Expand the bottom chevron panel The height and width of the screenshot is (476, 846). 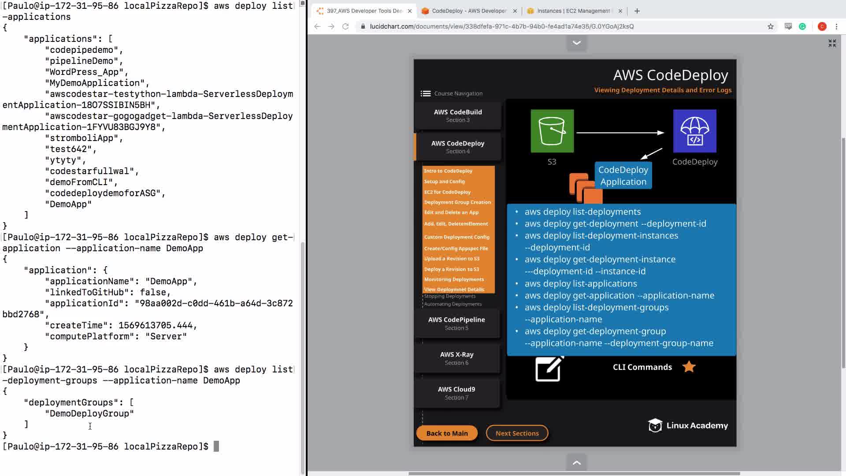tap(576, 463)
